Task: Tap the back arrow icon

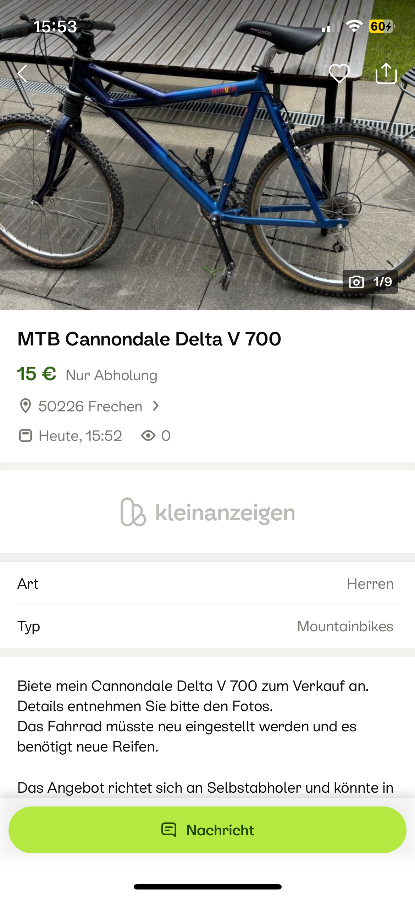Action: (x=23, y=74)
